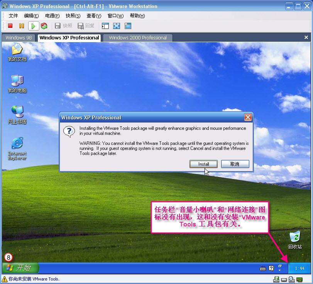313x284 pixels.
Task: Open the 快照(S) menu
Action: tap(73, 16)
